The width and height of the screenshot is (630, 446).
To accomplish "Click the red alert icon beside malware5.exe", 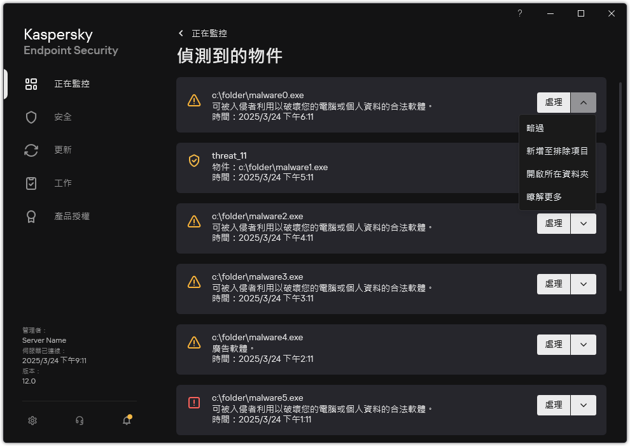I will (195, 405).
